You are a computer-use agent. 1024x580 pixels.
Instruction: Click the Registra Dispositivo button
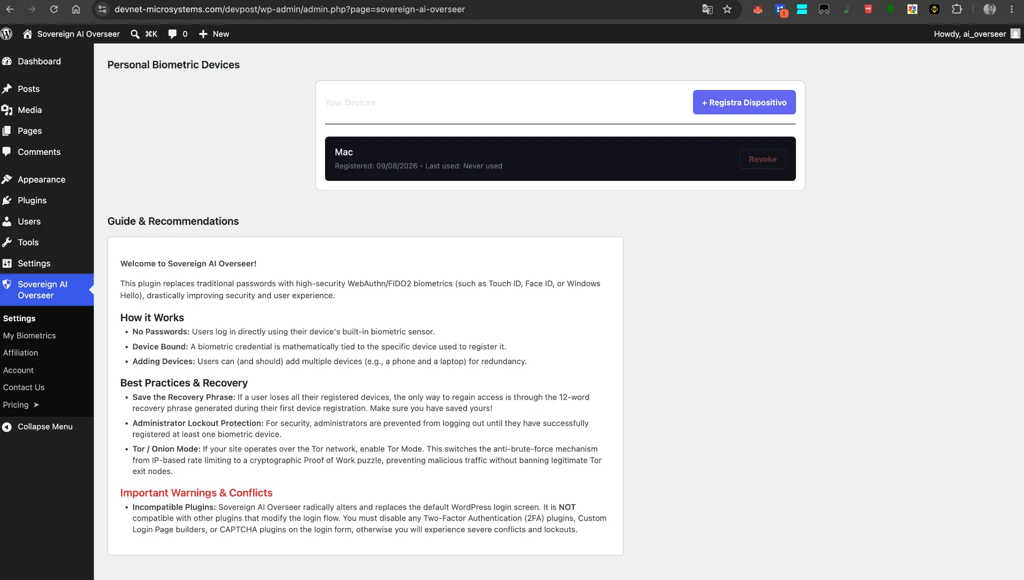744,102
